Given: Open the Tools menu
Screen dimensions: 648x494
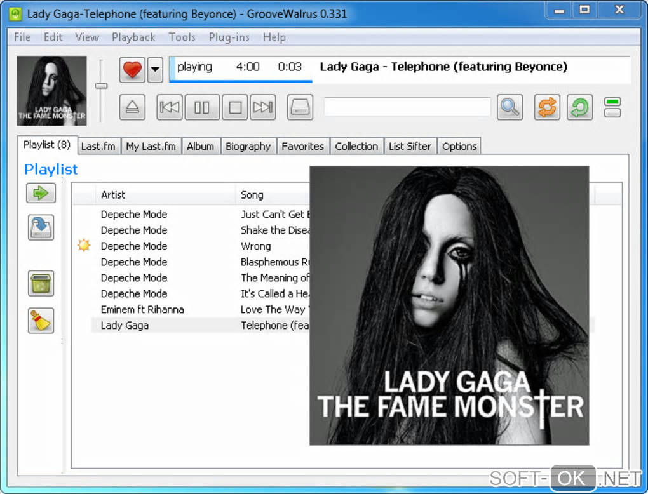Looking at the screenshot, I should pos(182,37).
